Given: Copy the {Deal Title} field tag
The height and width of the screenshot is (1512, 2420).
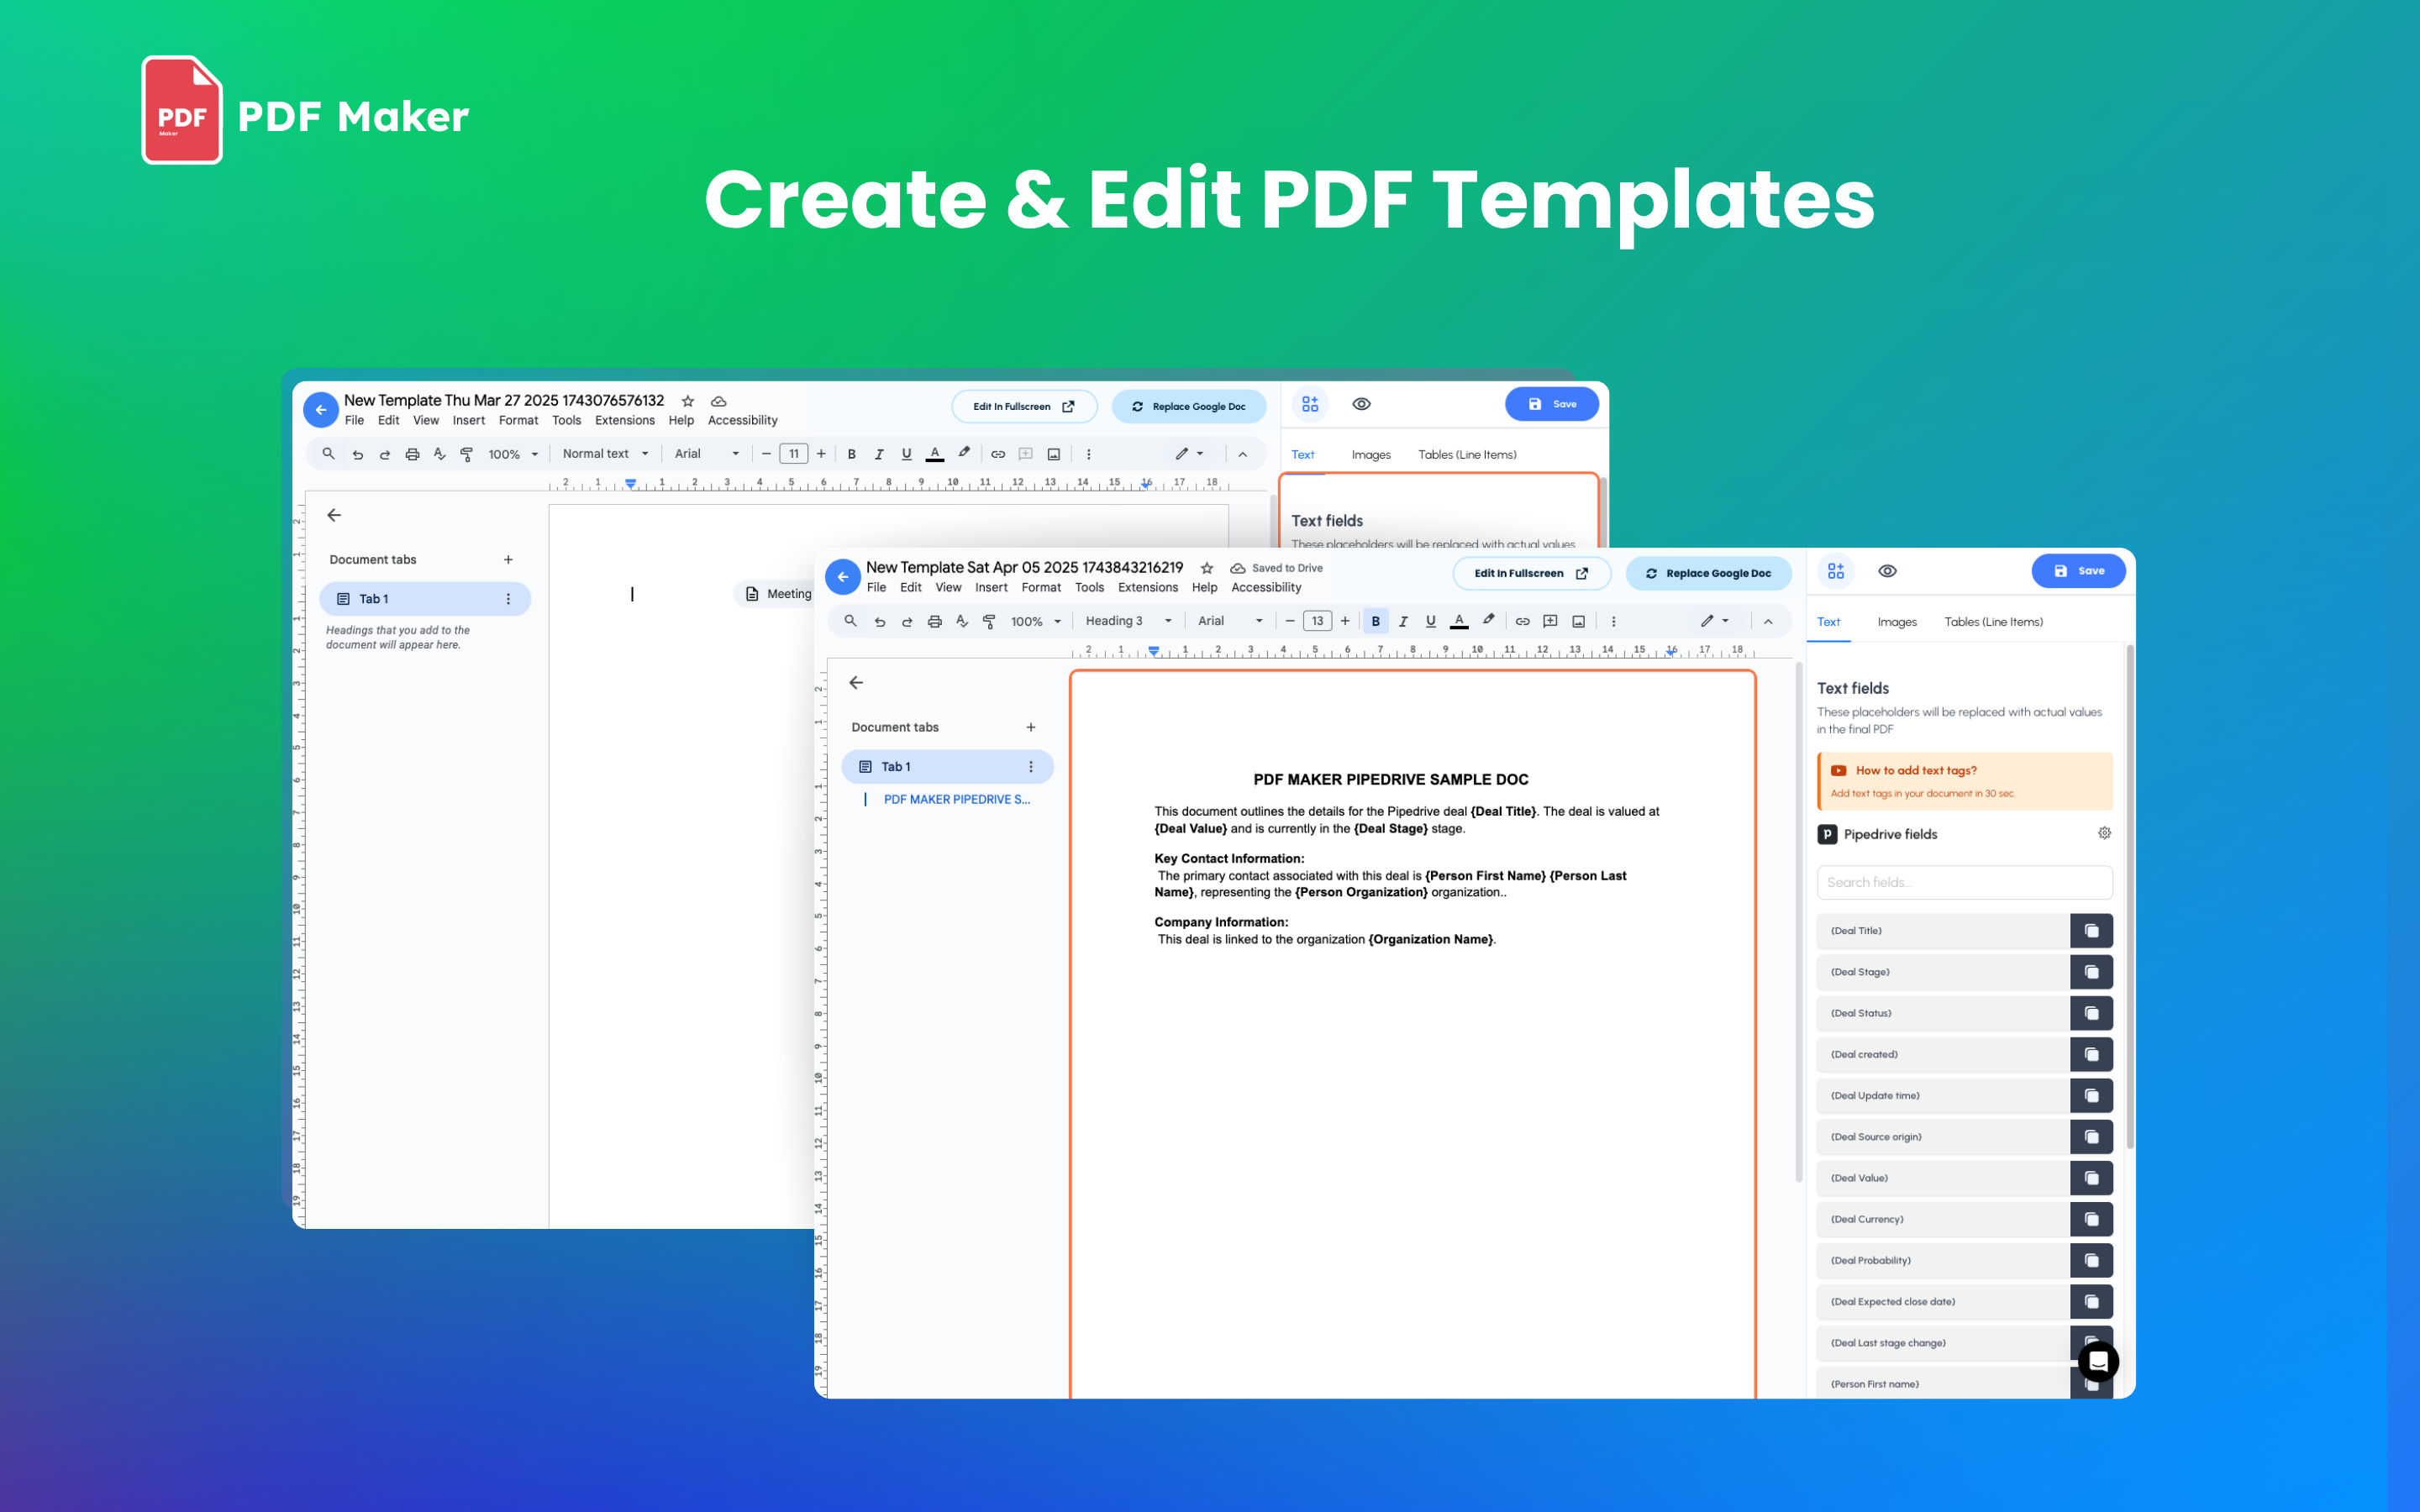Looking at the screenshot, I should pyautogui.click(x=2091, y=931).
